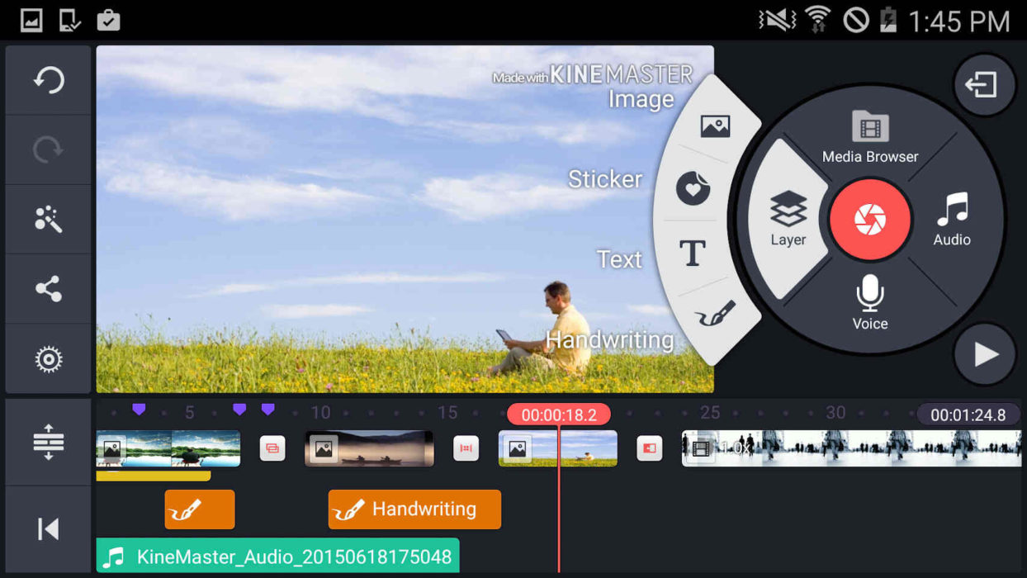Select the project assistant wand icon
1027x578 pixels.
[47, 218]
